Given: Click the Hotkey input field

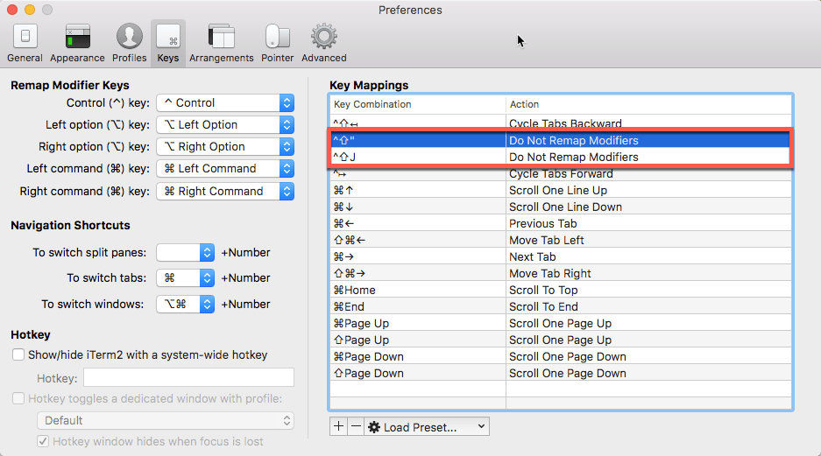Looking at the screenshot, I should pyautogui.click(x=188, y=377).
